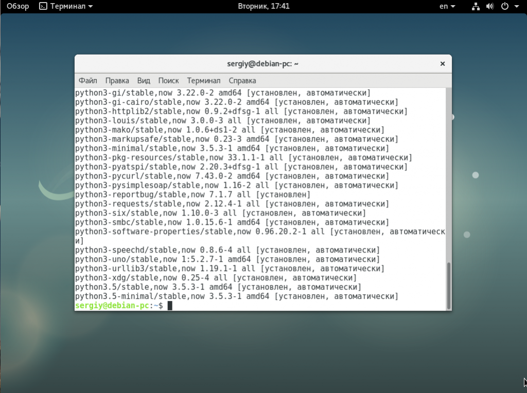Close the sergiy@debian-pc terminal window

click(442, 64)
